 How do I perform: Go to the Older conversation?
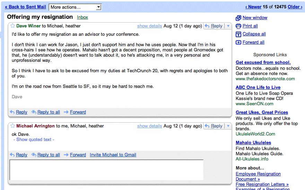(295, 7)
